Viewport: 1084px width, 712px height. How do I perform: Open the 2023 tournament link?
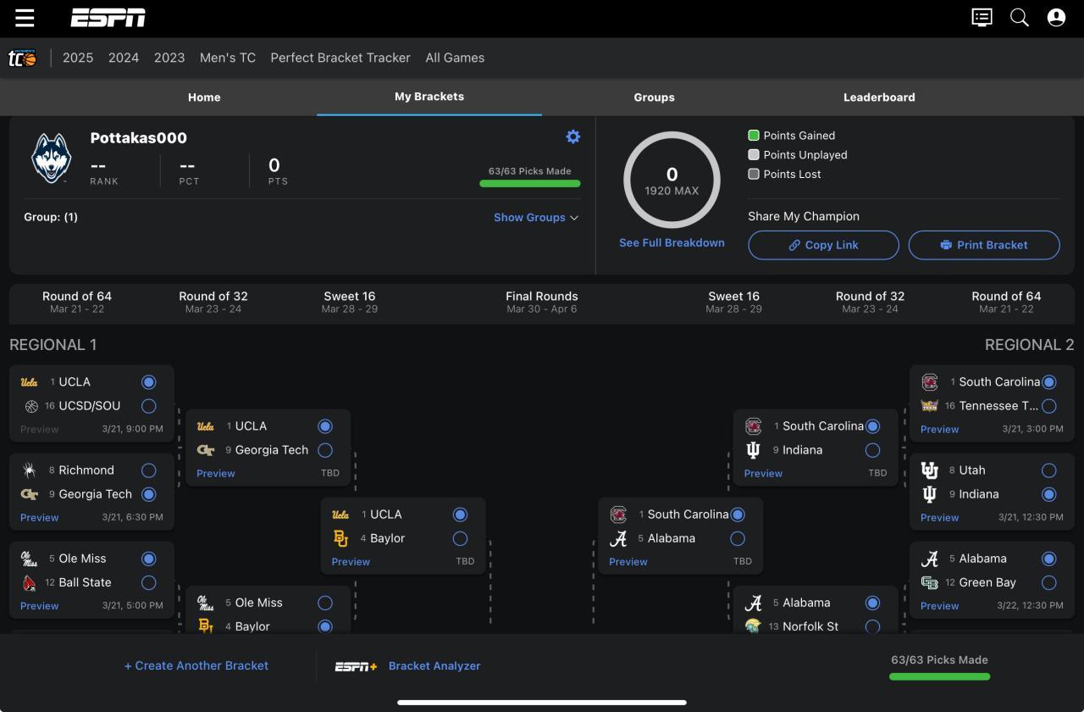169,58
